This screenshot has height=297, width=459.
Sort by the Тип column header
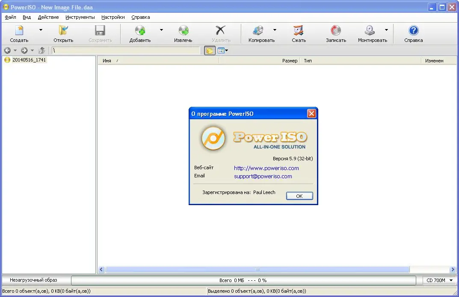tap(360, 61)
